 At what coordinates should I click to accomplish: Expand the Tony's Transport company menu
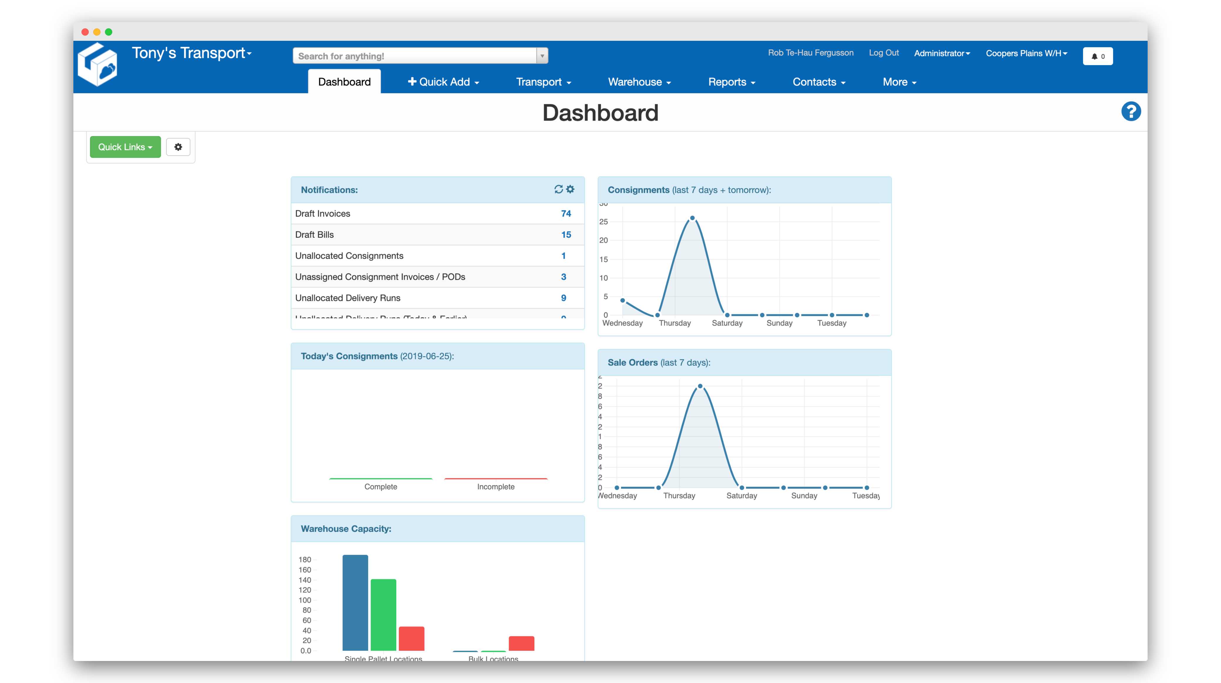pyautogui.click(x=191, y=53)
